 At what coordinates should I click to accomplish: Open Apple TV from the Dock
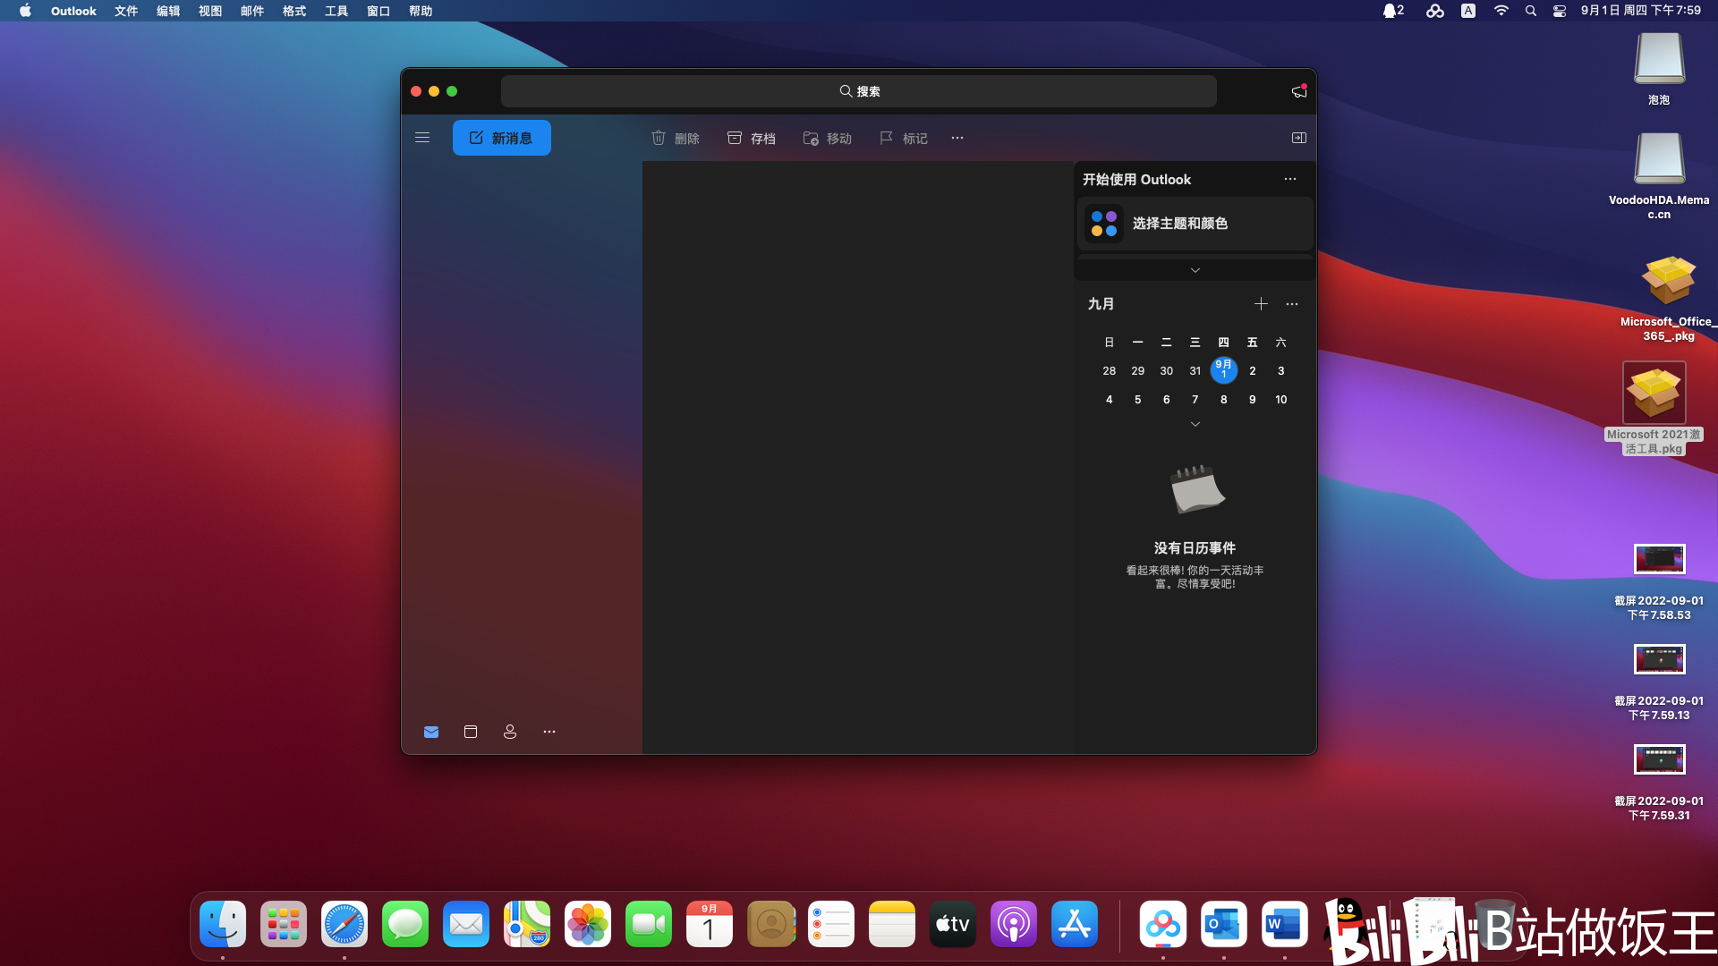[x=953, y=924]
